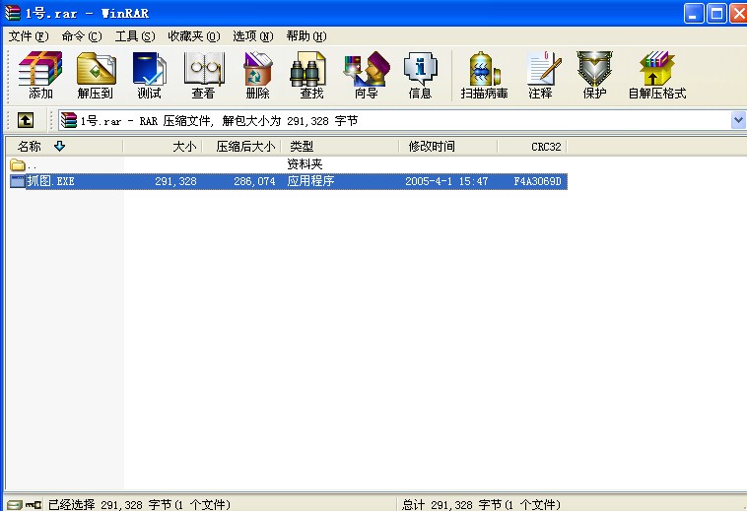
Task: Show archive 信息 (Info) icon
Action: coord(420,75)
